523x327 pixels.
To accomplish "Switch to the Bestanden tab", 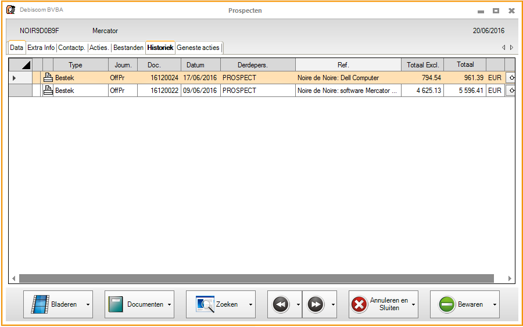I will [x=128, y=48].
